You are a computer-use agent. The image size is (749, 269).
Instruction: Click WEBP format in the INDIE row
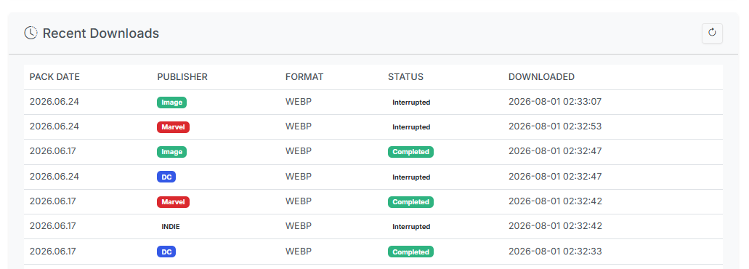point(299,226)
